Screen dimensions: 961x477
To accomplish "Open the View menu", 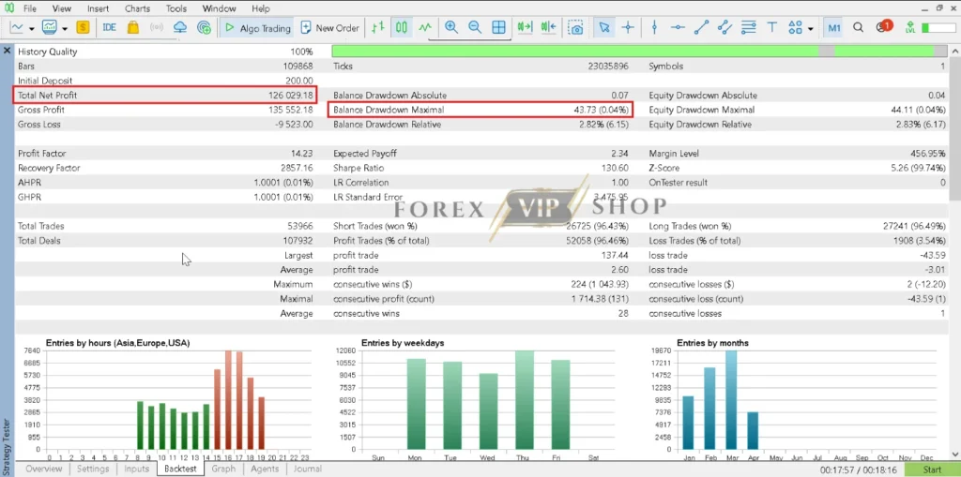I will 61,8.
